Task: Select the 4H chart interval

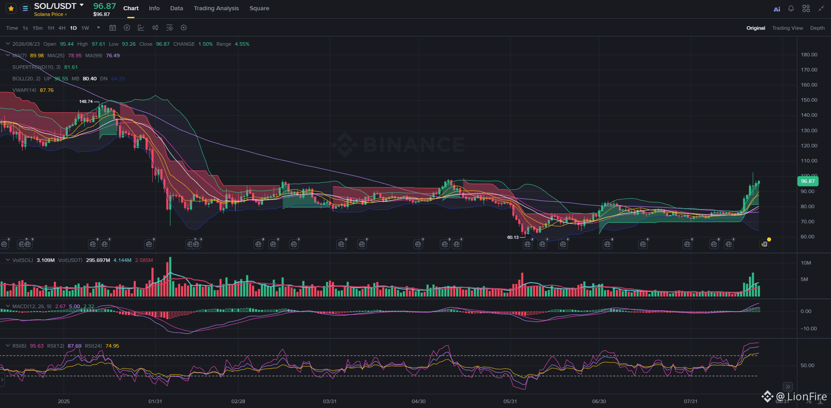Action: click(62, 28)
